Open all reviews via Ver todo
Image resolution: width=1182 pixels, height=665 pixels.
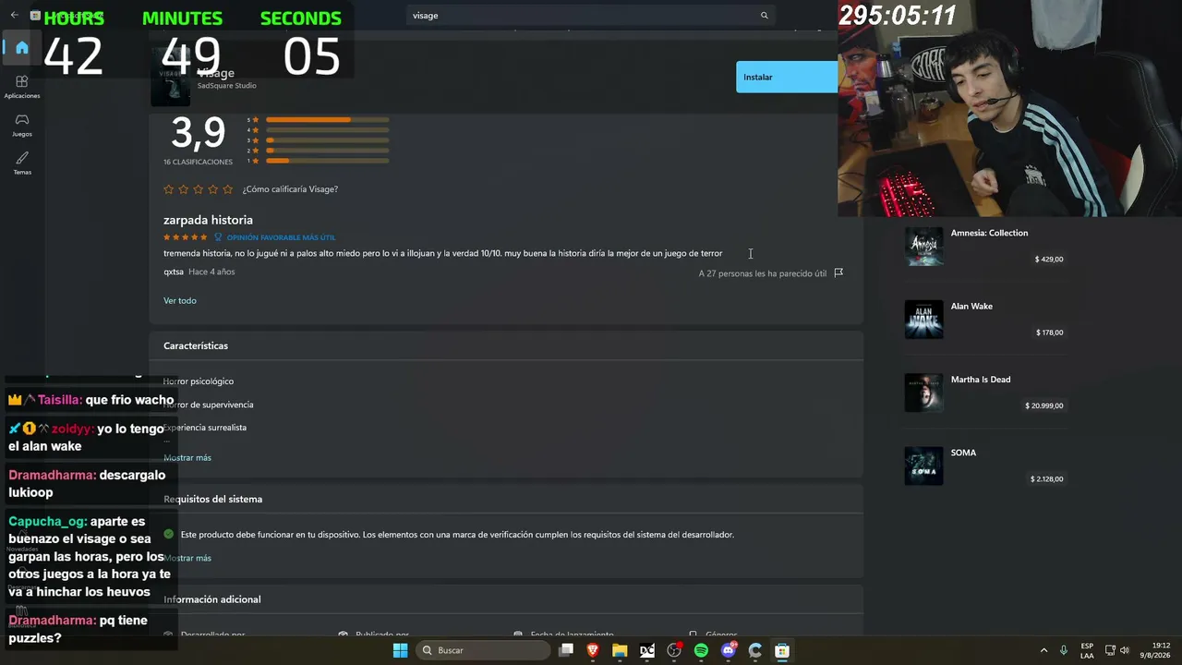[180, 301]
